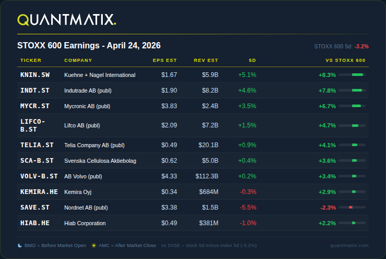This screenshot has width=386, height=259.
Task: Click the AMC = After Market Close legend text
Action: pos(127,245)
